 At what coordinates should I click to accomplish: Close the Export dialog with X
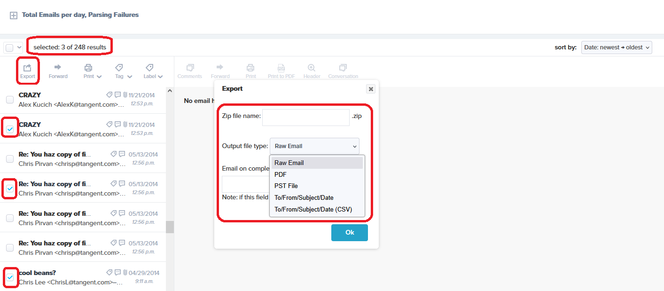click(x=371, y=89)
